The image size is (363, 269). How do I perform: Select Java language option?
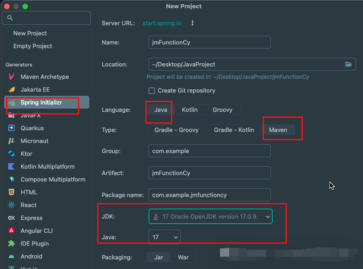[161, 110]
